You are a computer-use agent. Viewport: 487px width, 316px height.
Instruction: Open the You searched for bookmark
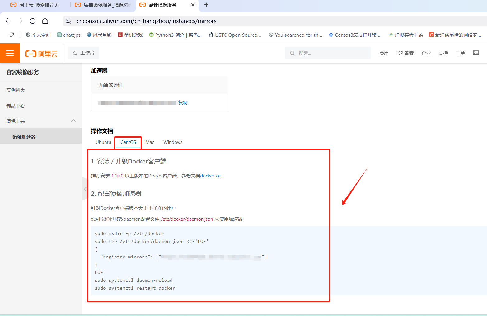[x=295, y=35]
